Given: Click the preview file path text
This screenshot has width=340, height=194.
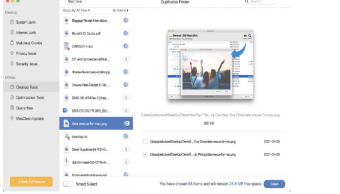Looking at the screenshot, I should pyautogui.click(x=210, y=115).
